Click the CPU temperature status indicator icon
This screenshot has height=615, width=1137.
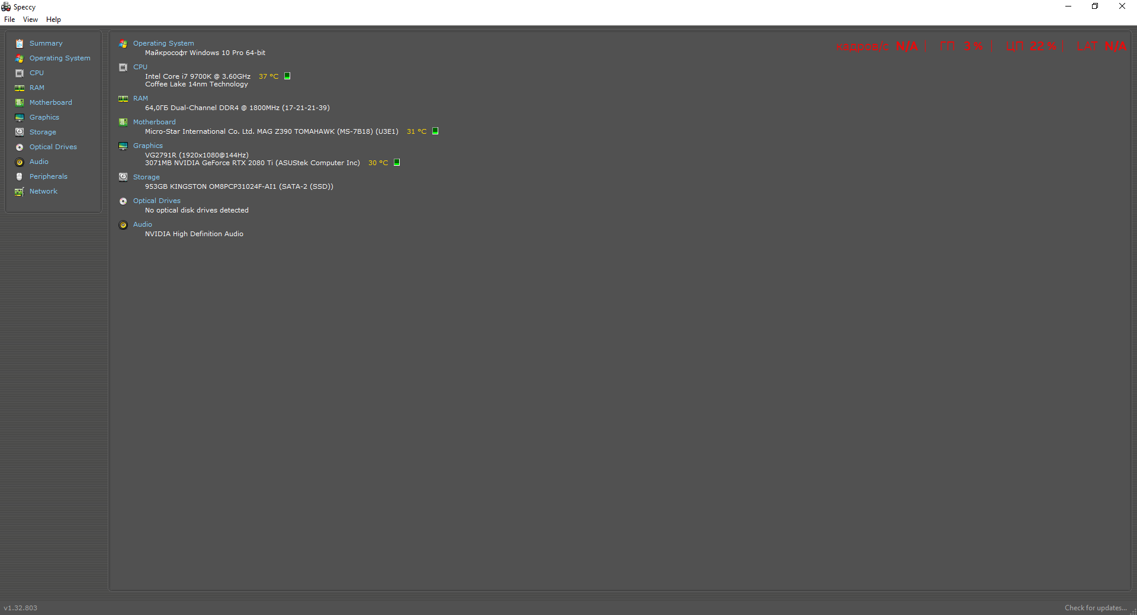coord(287,76)
